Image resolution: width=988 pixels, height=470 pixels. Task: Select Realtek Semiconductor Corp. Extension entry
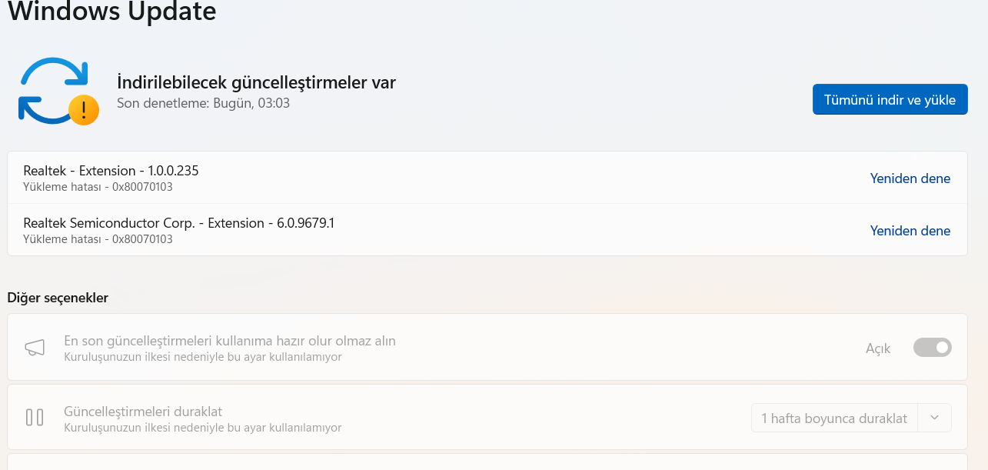[178, 223]
